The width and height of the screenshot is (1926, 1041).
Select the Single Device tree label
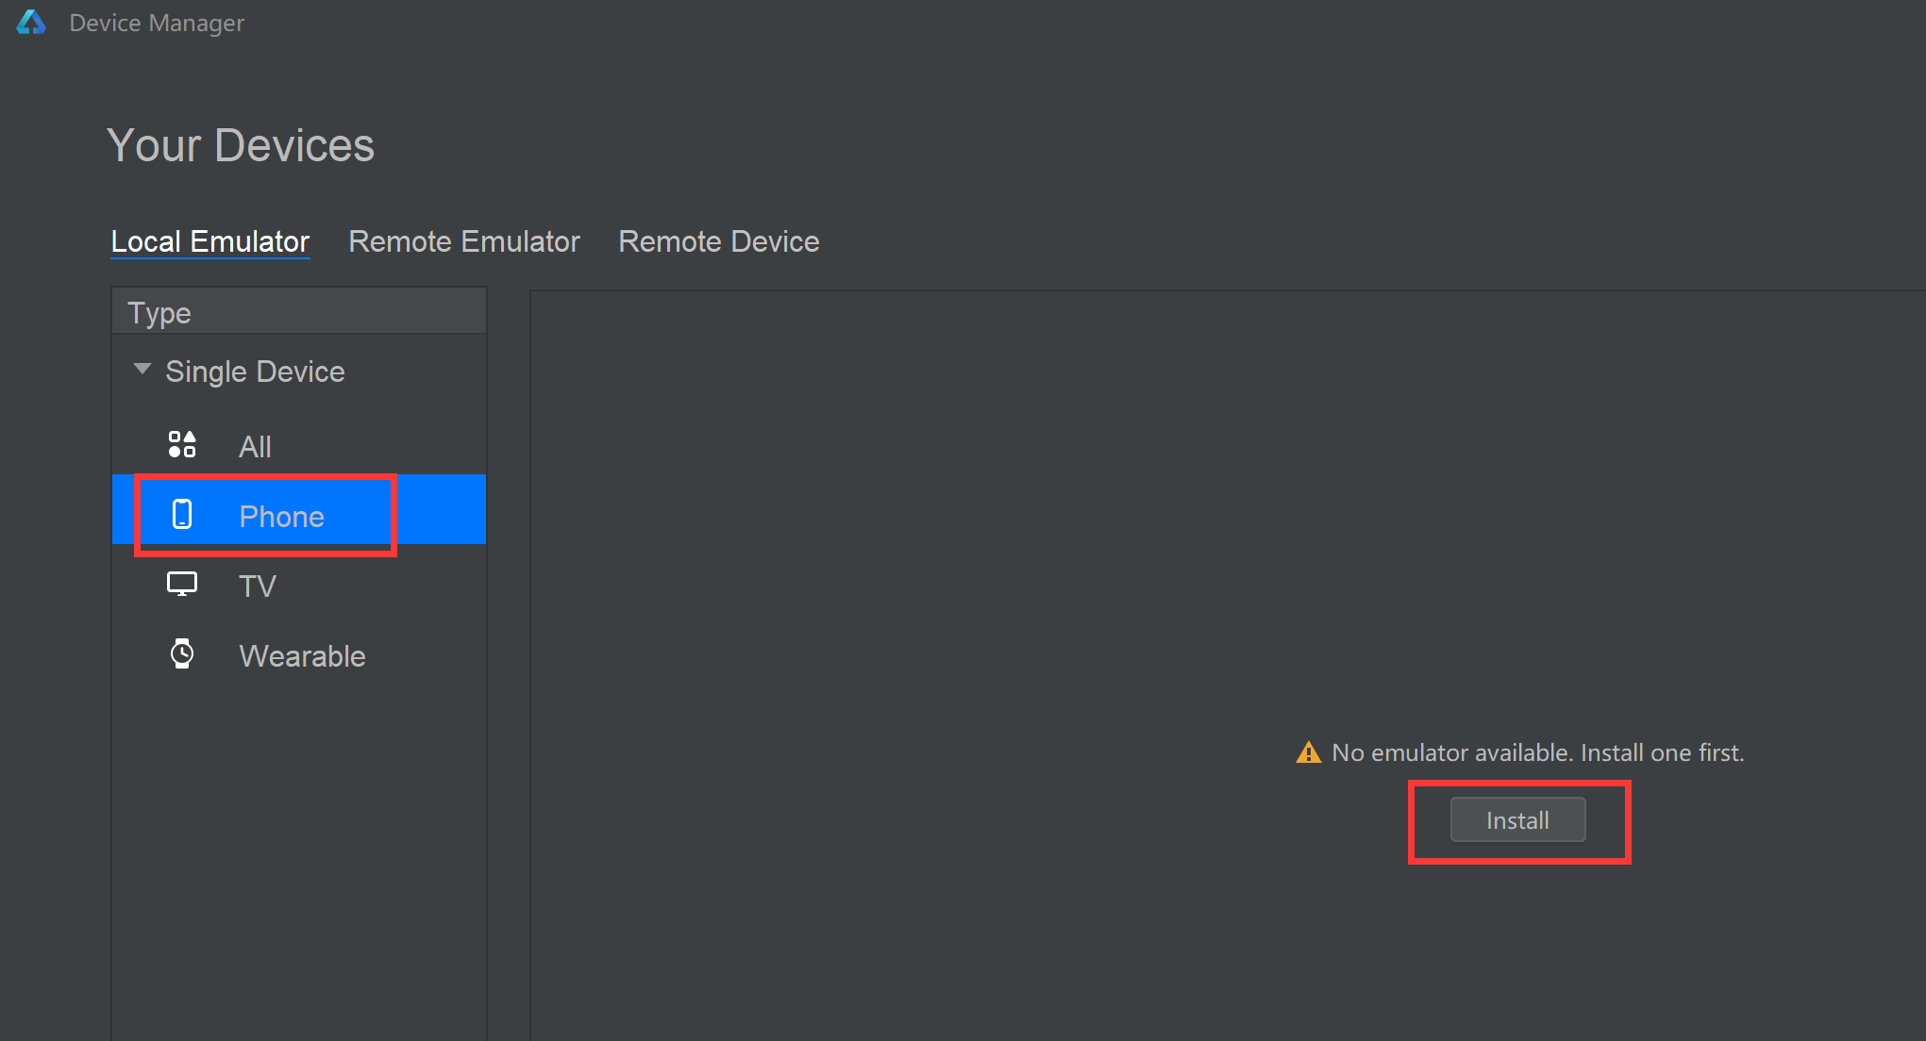coord(255,372)
